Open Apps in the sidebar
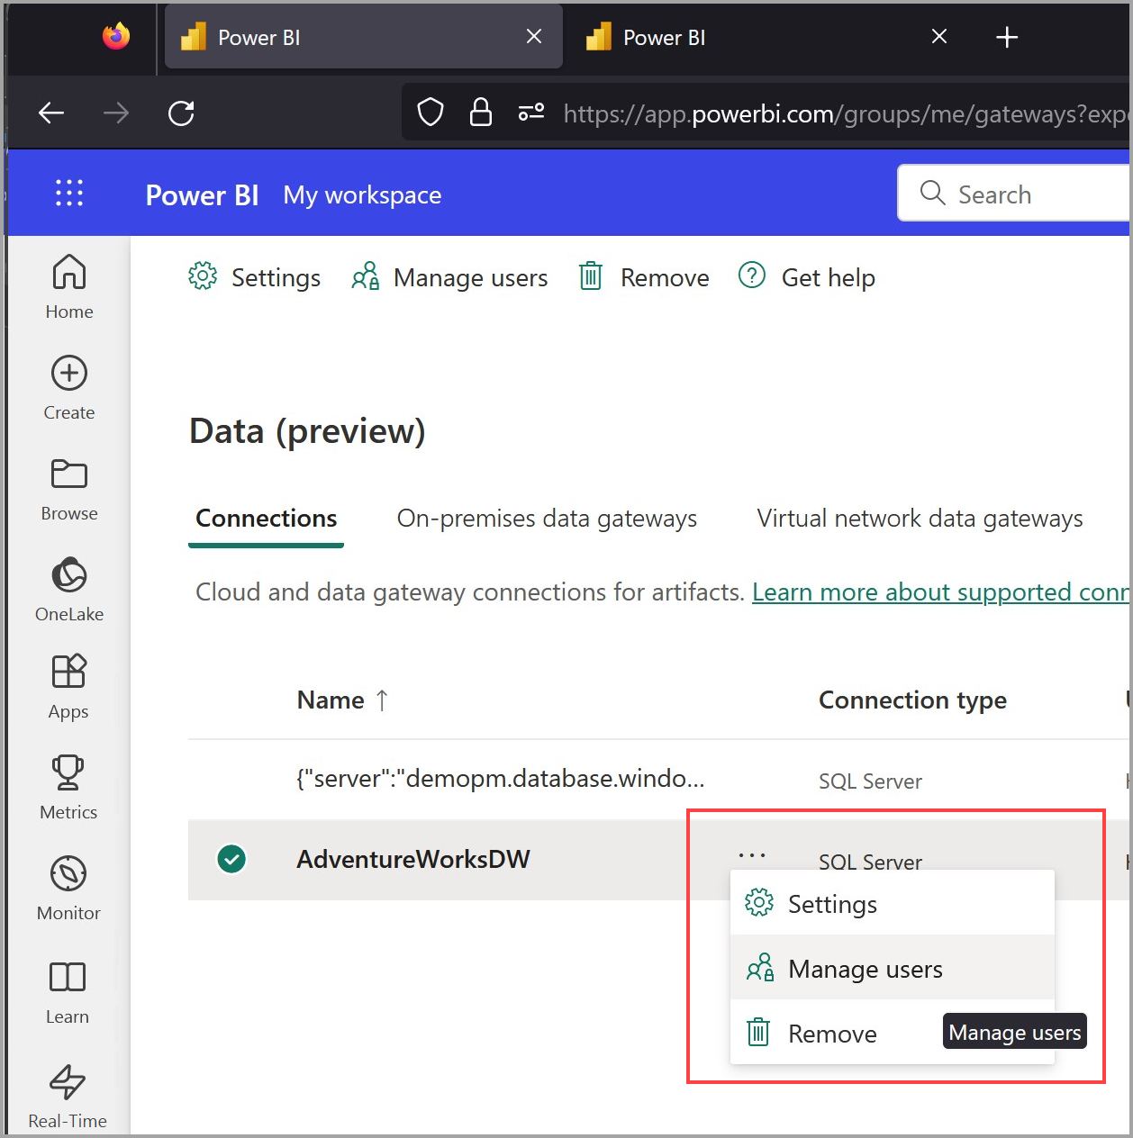Image resolution: width=1133 pixels, height=1138 pixels. tap(69, 687)
